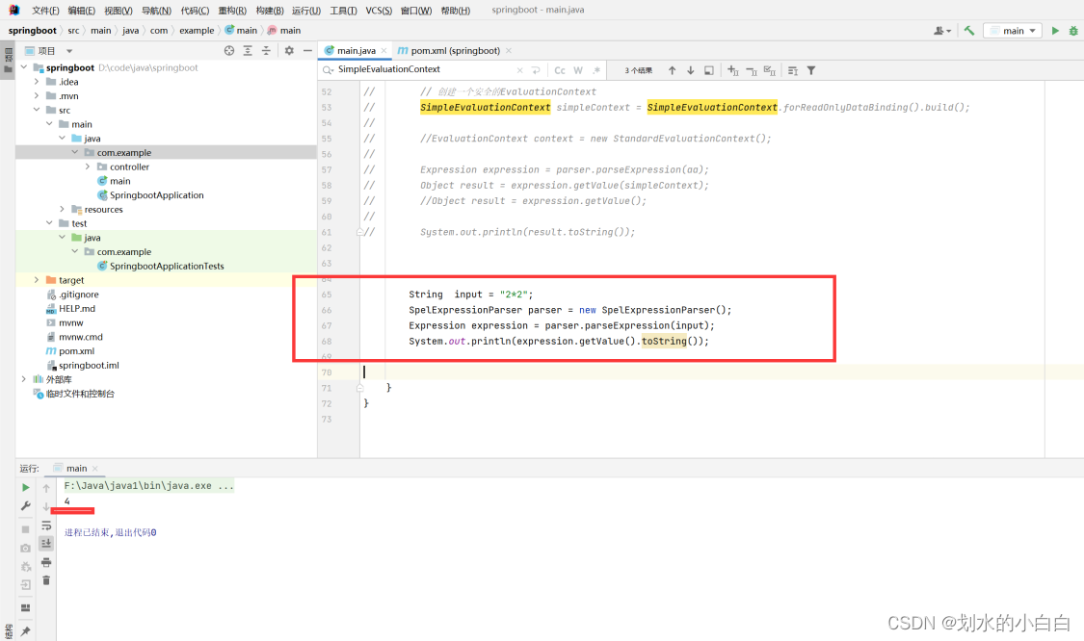Go to previous search occurrence
This screenshot has width=1084, height=641.
[x=672, y=70]
